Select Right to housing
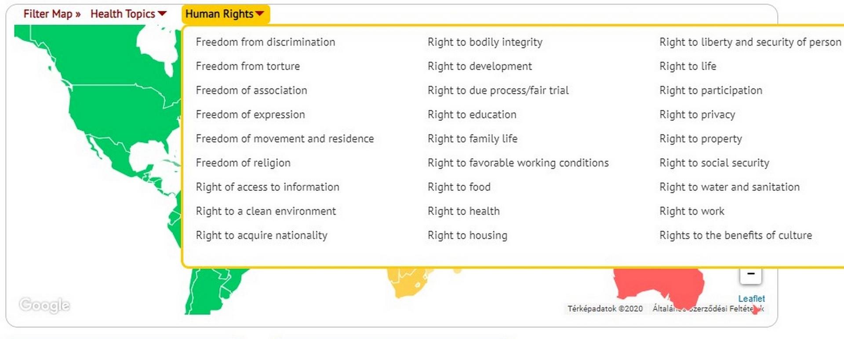 (x=467, y=235)
